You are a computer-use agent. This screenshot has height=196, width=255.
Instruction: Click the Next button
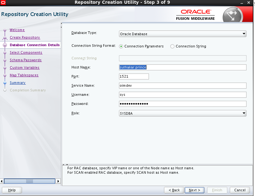[x=195, y=190]
